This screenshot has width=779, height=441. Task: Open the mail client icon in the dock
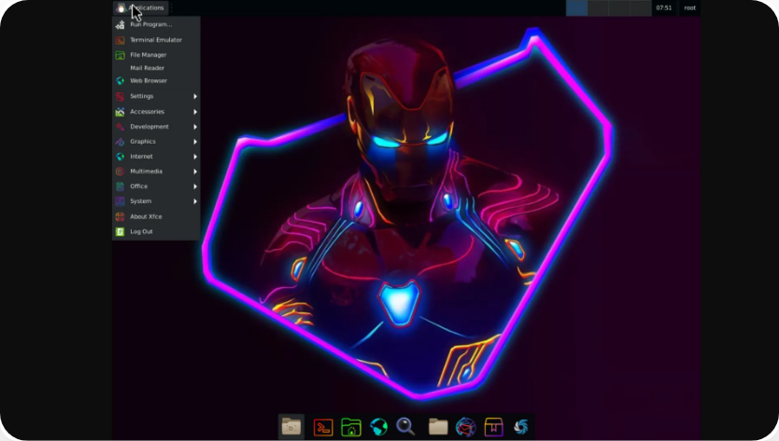coord(466,427)
